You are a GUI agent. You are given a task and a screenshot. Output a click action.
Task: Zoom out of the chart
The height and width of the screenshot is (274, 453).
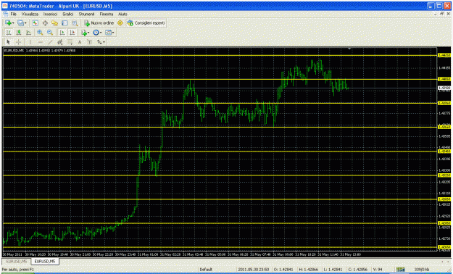50,33
